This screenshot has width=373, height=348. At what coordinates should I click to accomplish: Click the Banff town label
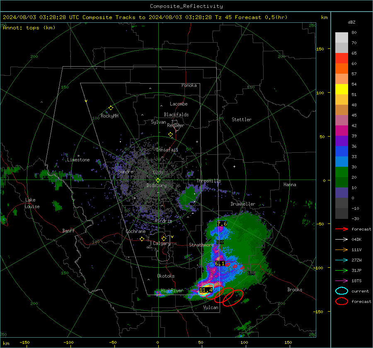point(68,230)
